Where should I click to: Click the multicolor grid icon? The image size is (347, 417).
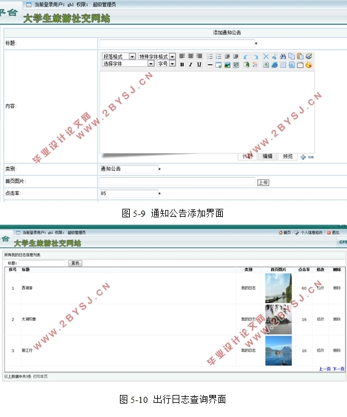coord(255,65)
